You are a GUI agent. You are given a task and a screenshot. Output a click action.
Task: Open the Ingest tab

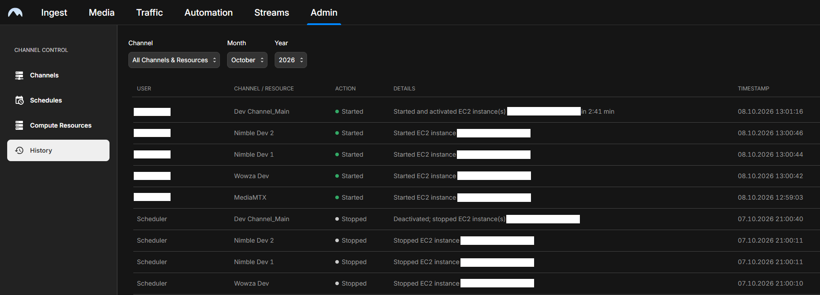click(54, 13)
